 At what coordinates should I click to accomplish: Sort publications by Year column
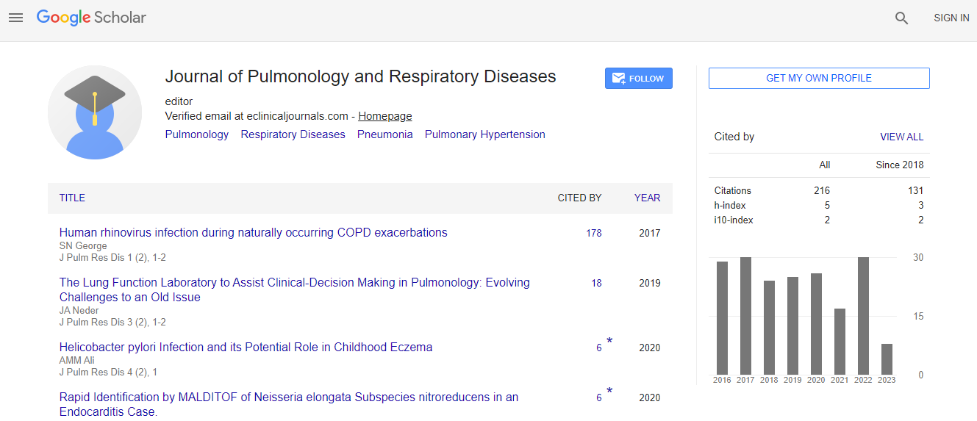(x=647, y=198)
